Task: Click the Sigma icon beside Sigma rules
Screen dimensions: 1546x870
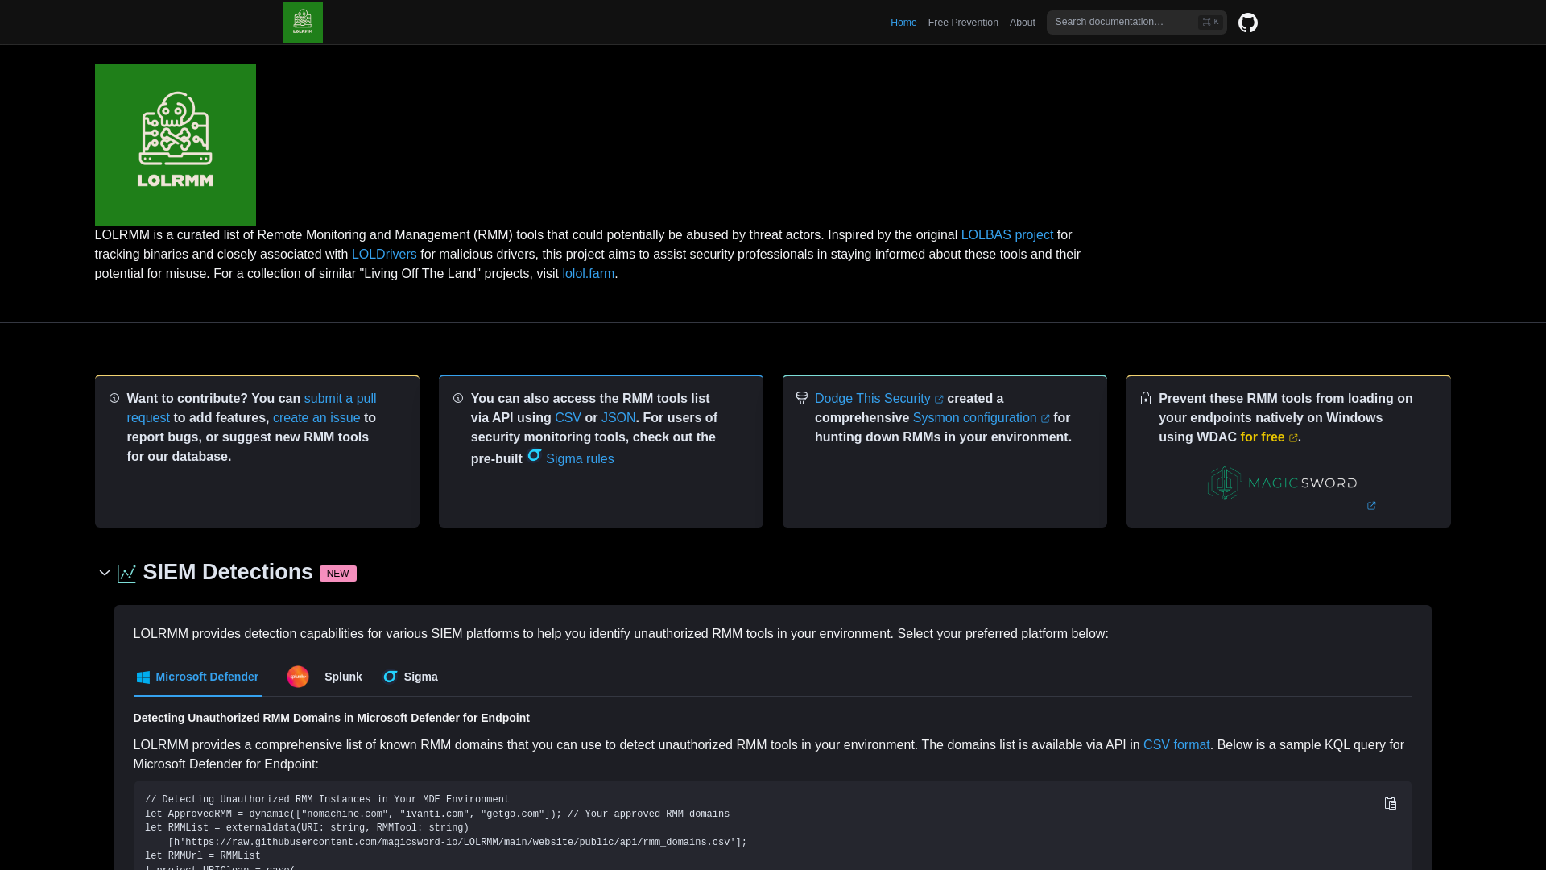Action: coord(534,455)
